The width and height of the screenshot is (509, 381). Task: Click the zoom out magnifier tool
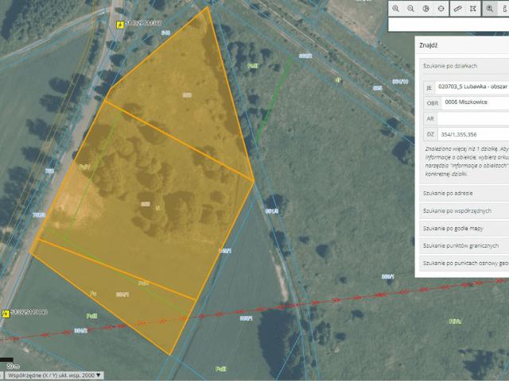point(411,8)
